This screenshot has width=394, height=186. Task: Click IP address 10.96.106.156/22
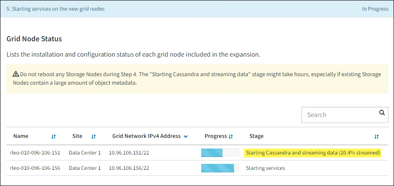point(129,168)
